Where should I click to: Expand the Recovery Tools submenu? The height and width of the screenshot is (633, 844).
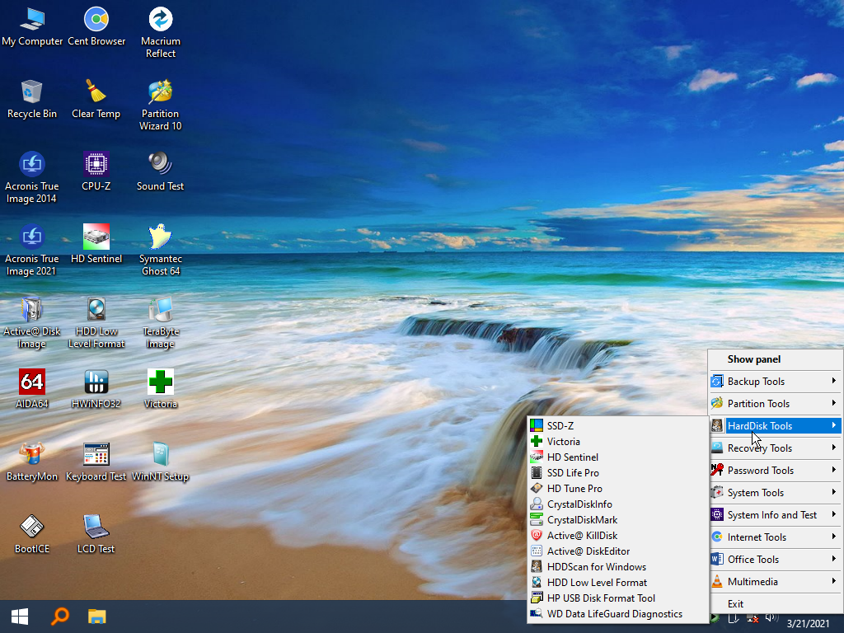coord(775,448)
